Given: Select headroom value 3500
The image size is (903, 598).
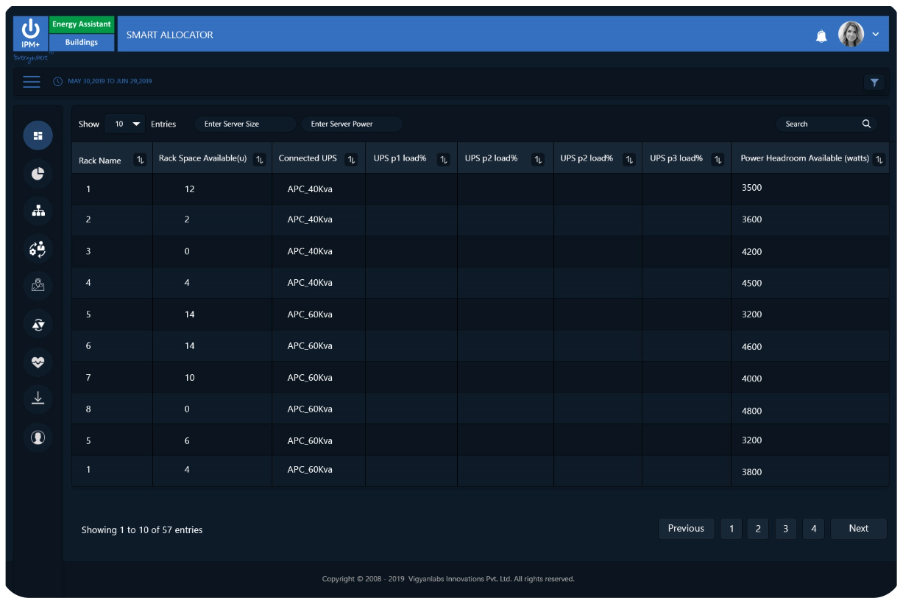Looking at the screenshot, I should pyautogui.click(x=751, y=188).
